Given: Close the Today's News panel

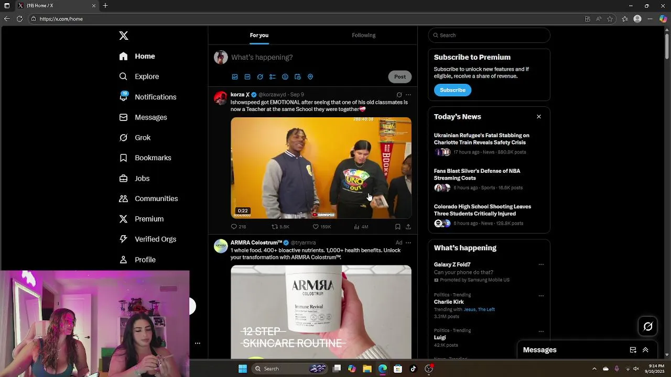Looking at the screenshot, I should click(x=539, y=117).
